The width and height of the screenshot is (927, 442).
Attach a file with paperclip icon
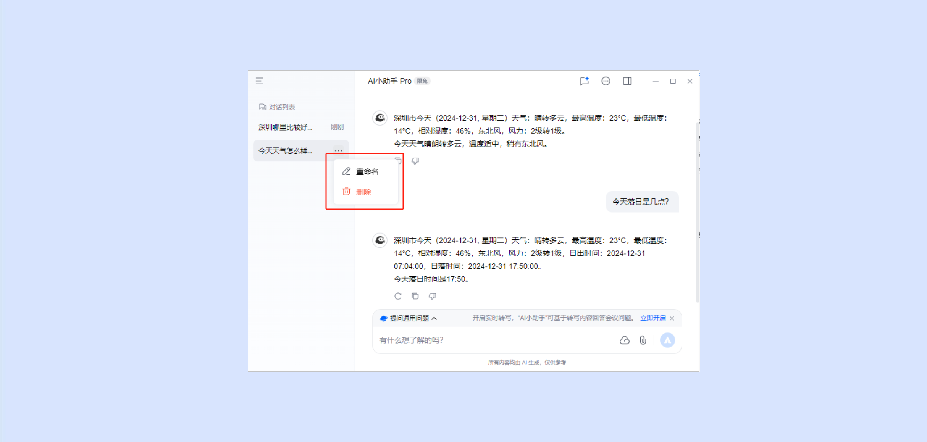pos(643,340)
